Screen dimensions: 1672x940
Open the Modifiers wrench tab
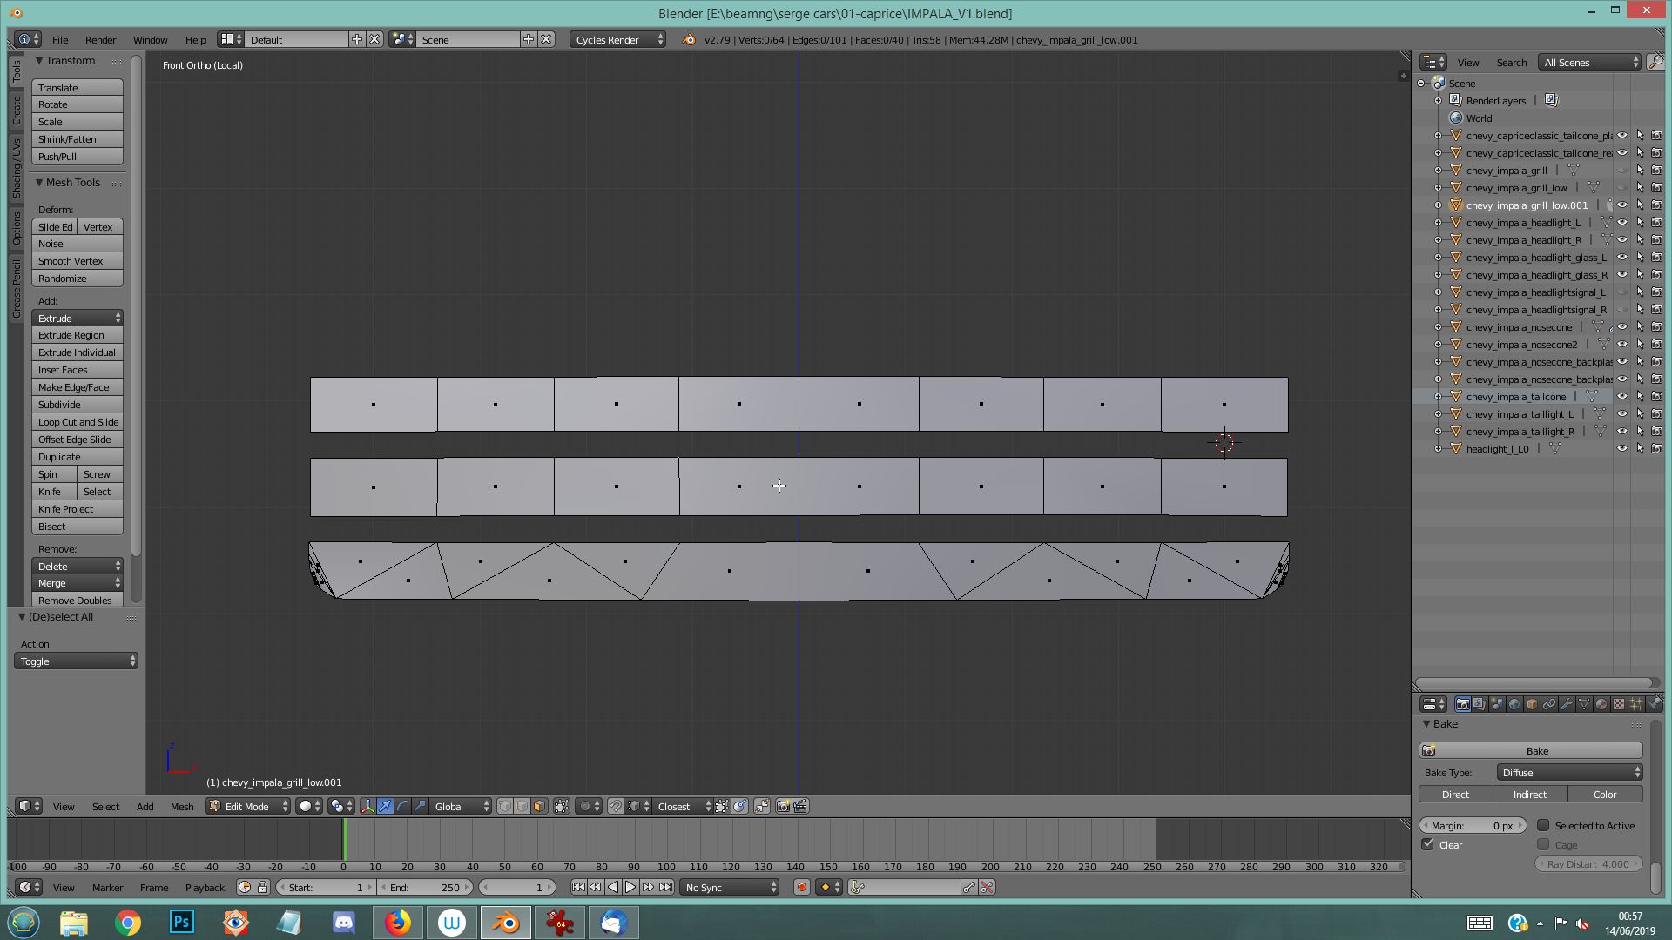coord(1566,704)
